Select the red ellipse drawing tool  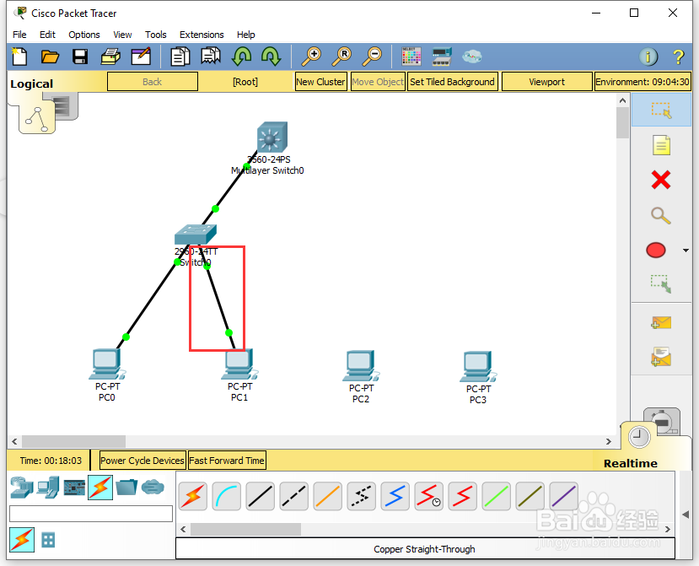click(x=656, y=251)
